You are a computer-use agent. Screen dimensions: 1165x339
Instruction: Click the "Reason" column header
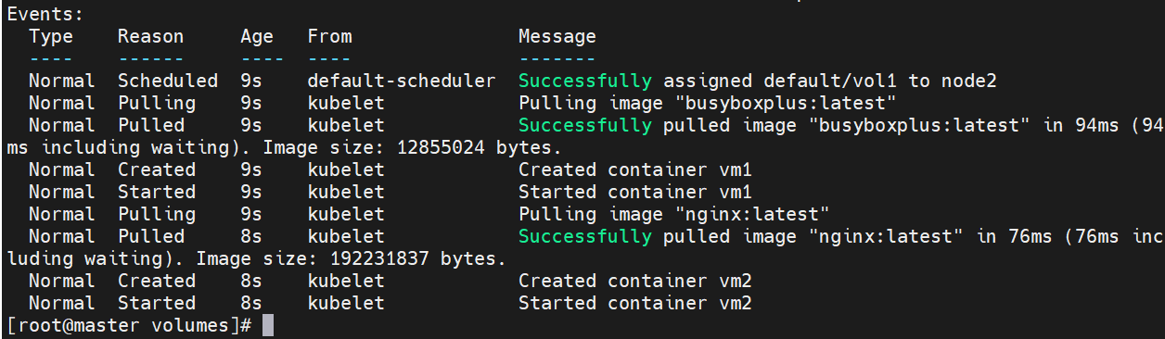tap(150, 37)
